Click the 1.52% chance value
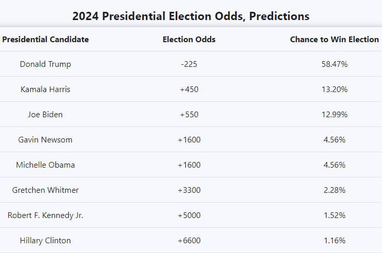The image size is (382, 253). (x=333, y=215)
